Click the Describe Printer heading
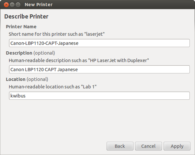Viewport: 195px width, 155px height. coord(26,17)
